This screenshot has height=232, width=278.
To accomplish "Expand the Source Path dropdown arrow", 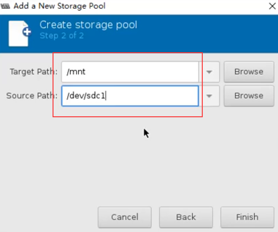I will pos(209,96).
